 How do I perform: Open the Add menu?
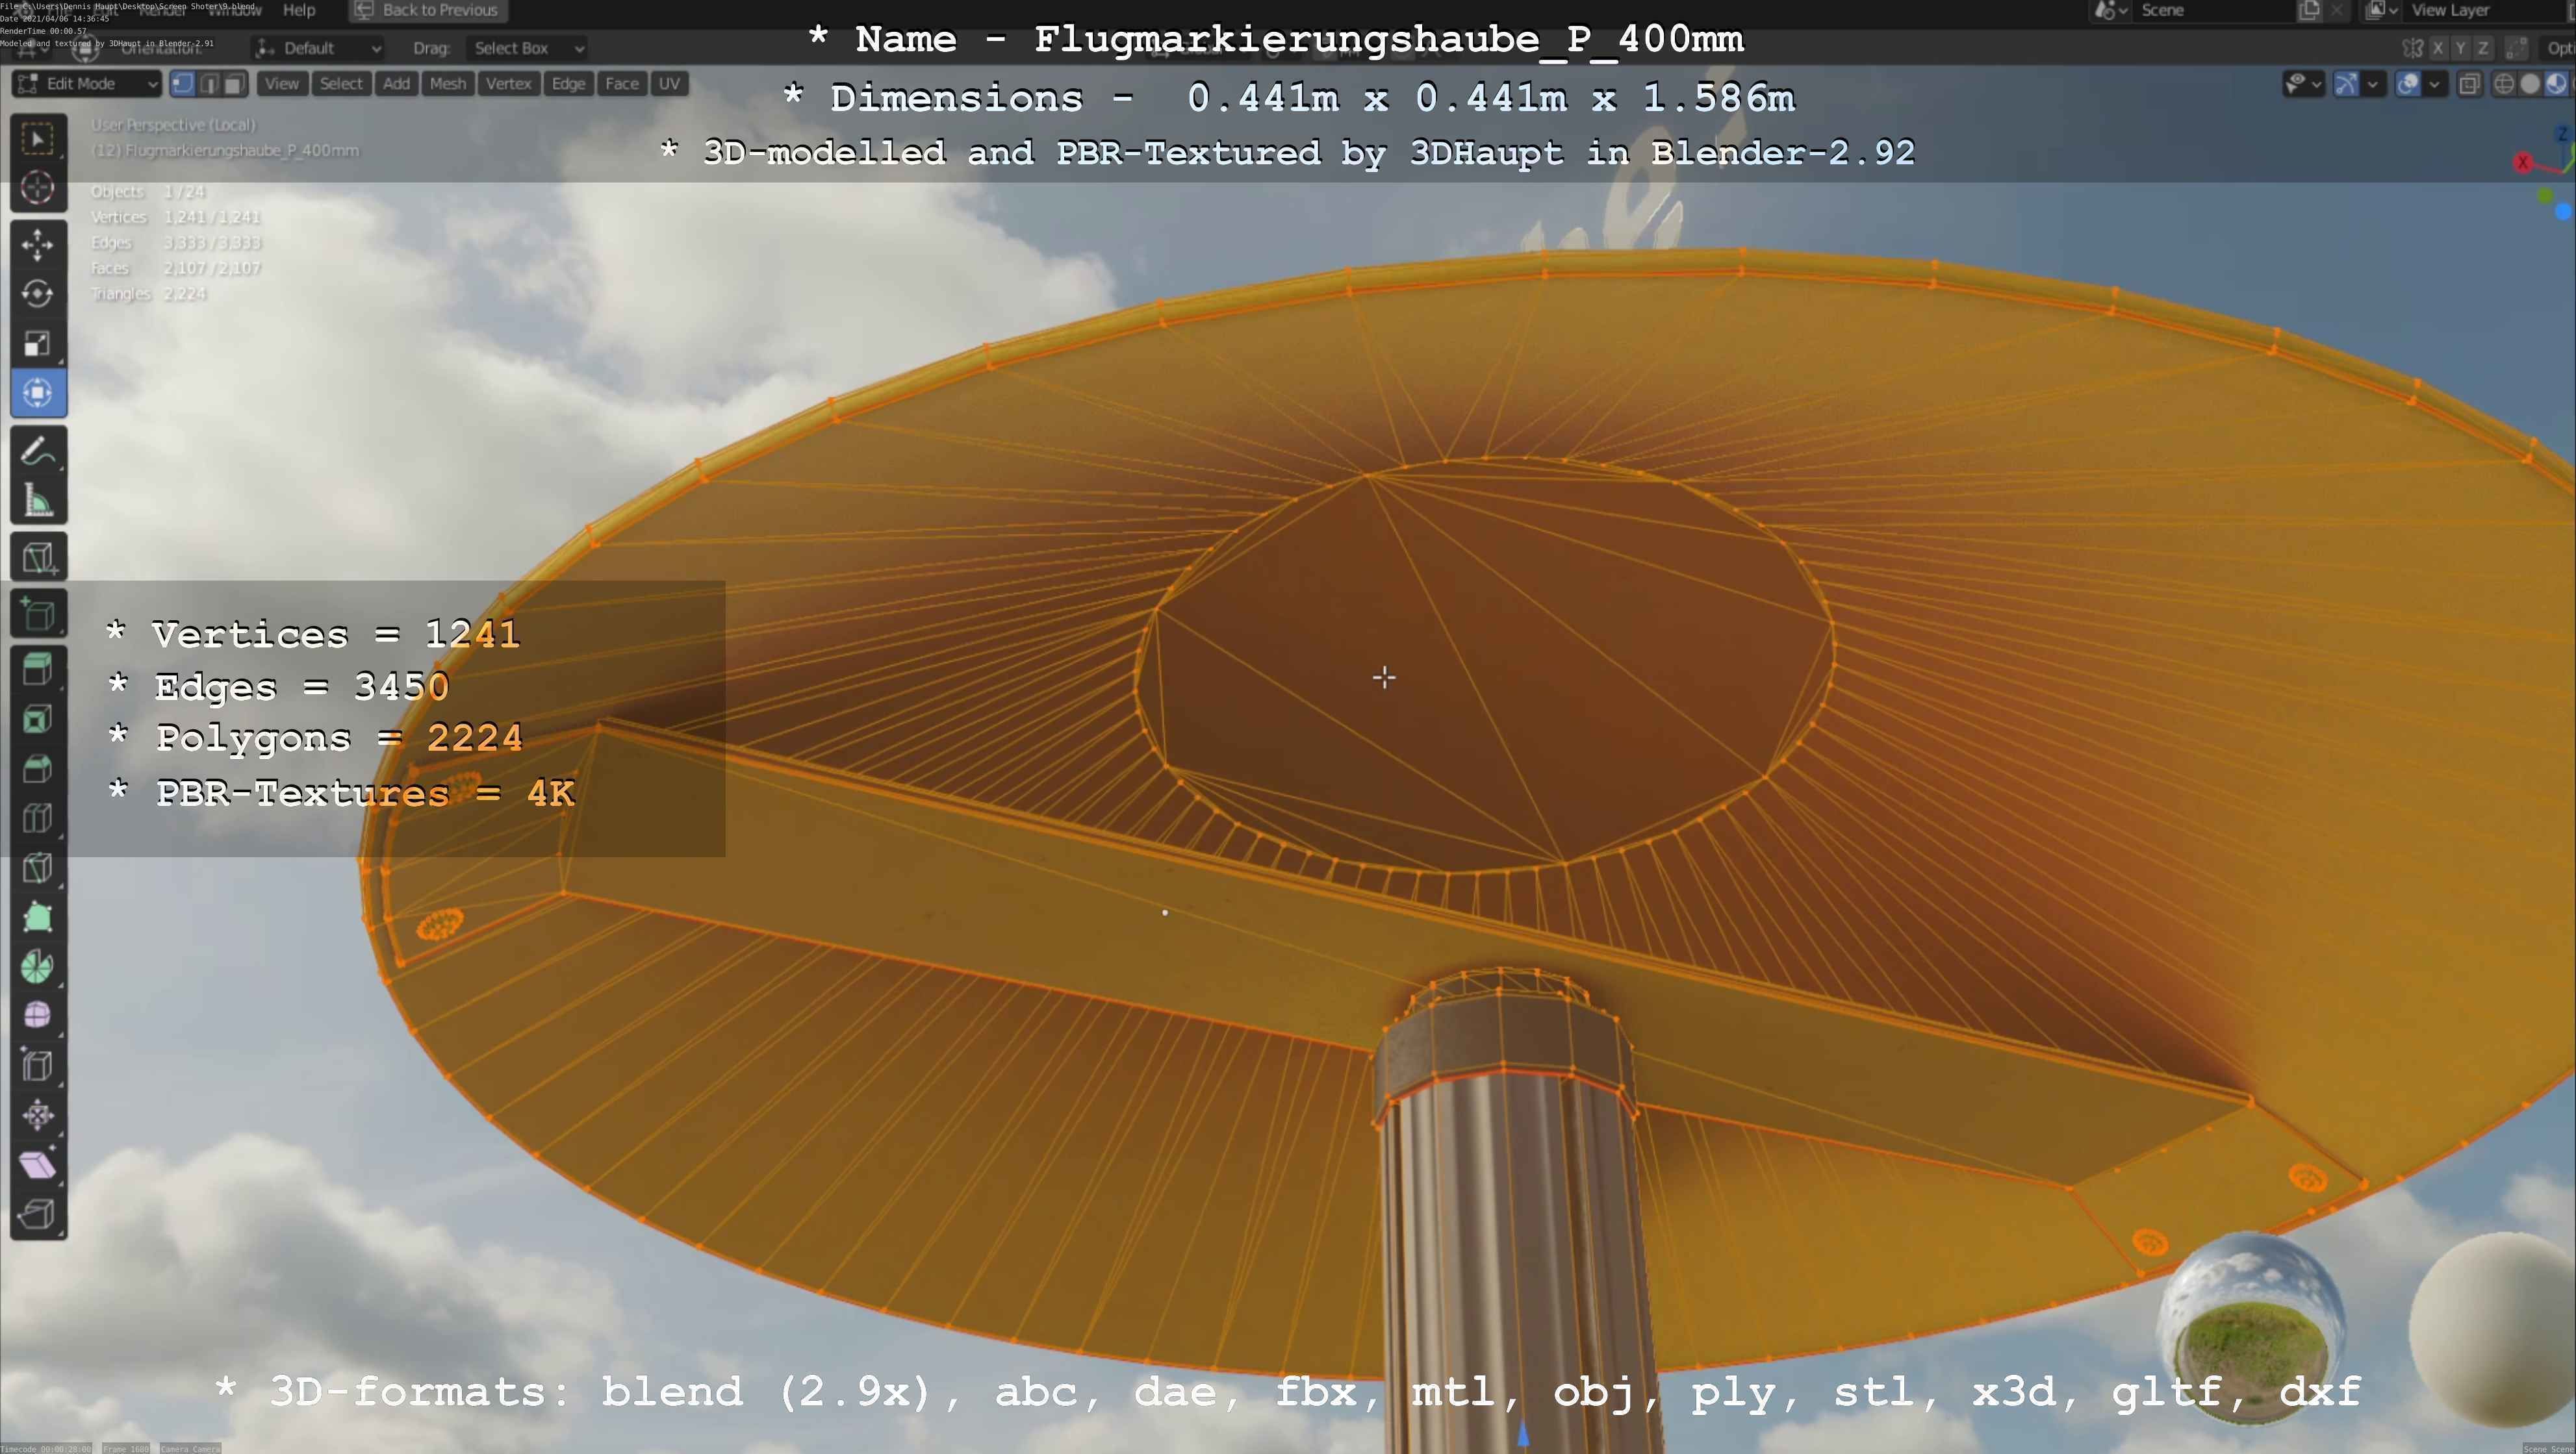click(x=396, y=84)
